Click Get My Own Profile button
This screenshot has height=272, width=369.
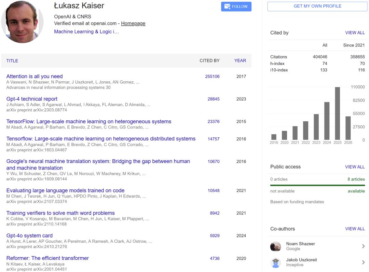click(317, 6)
